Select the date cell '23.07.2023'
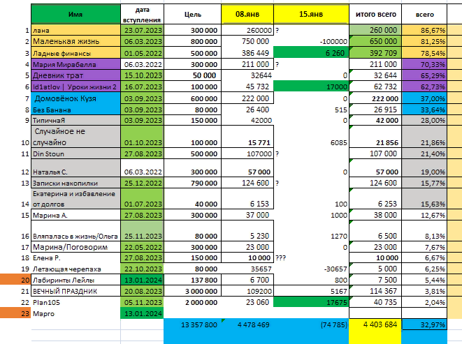The height and width of the screenshot is (344, 462). click(x=142, y=30)
